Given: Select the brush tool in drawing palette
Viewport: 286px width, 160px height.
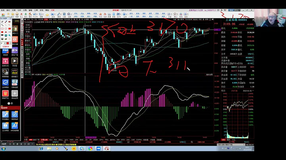Looking at the screenshot, I should click(x=6, y=22).
